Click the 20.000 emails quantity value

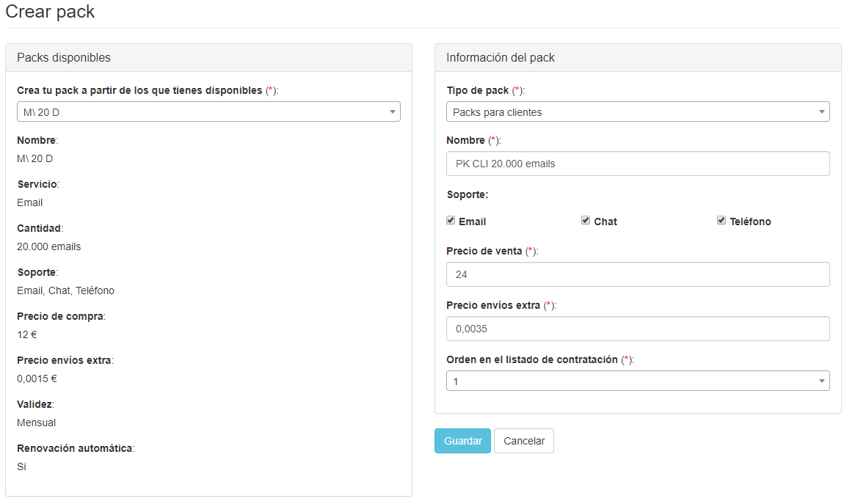pos(49,246)
